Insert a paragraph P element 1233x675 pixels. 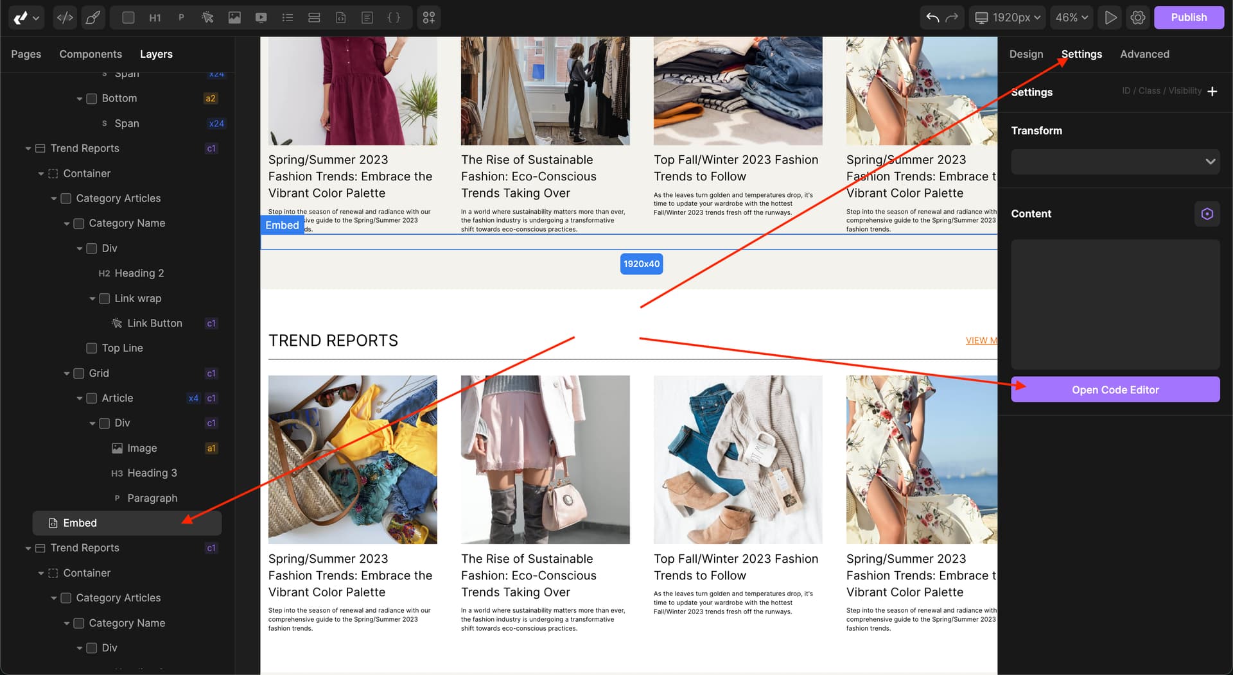click(181, 17)
